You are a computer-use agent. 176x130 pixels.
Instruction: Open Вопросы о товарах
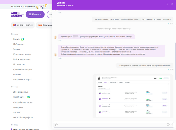[x=22, y=80]
